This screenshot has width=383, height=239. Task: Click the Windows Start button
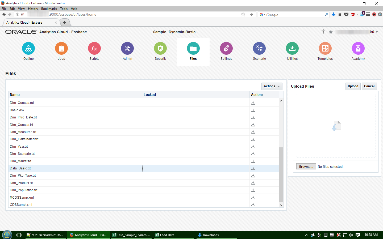[x=7, y=235]
